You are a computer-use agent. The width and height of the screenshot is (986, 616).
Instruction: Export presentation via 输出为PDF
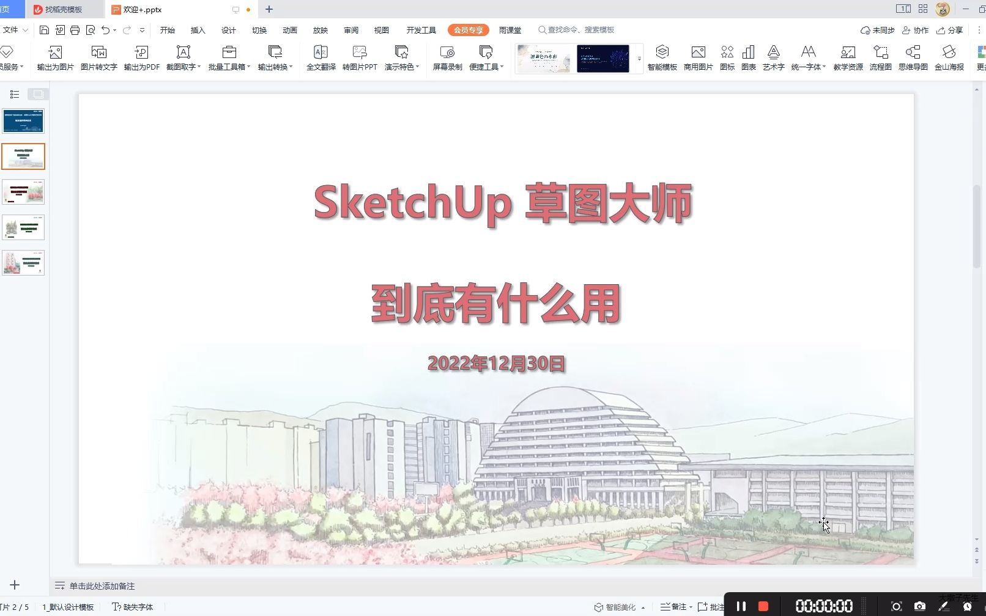click(x=142, y=58)
